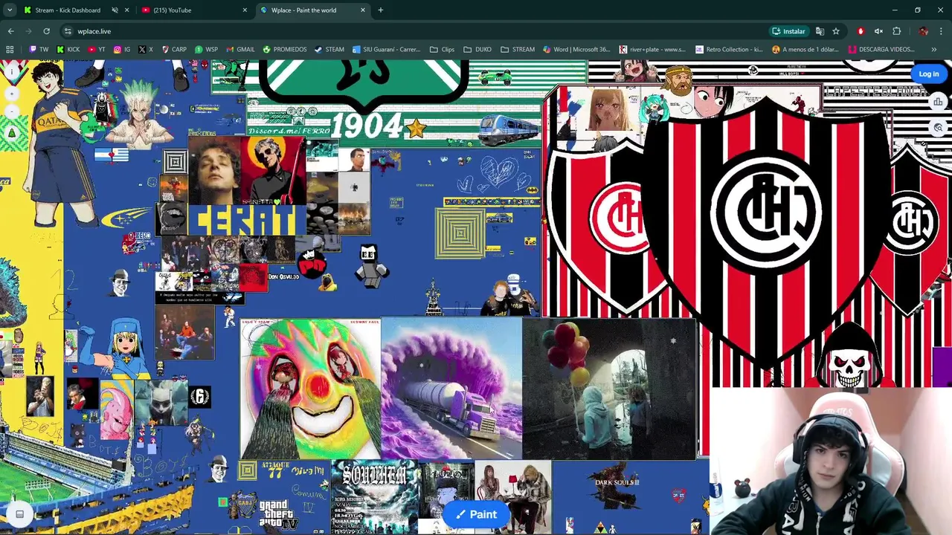Open the apps grid in bookmarks bar
This screenshot has width=952, height=535.
click(10, 50)
